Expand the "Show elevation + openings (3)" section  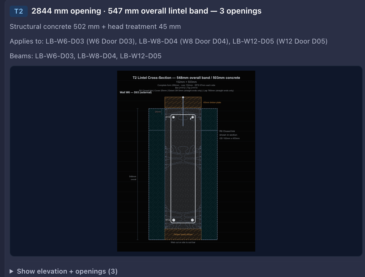coord(64,271)
